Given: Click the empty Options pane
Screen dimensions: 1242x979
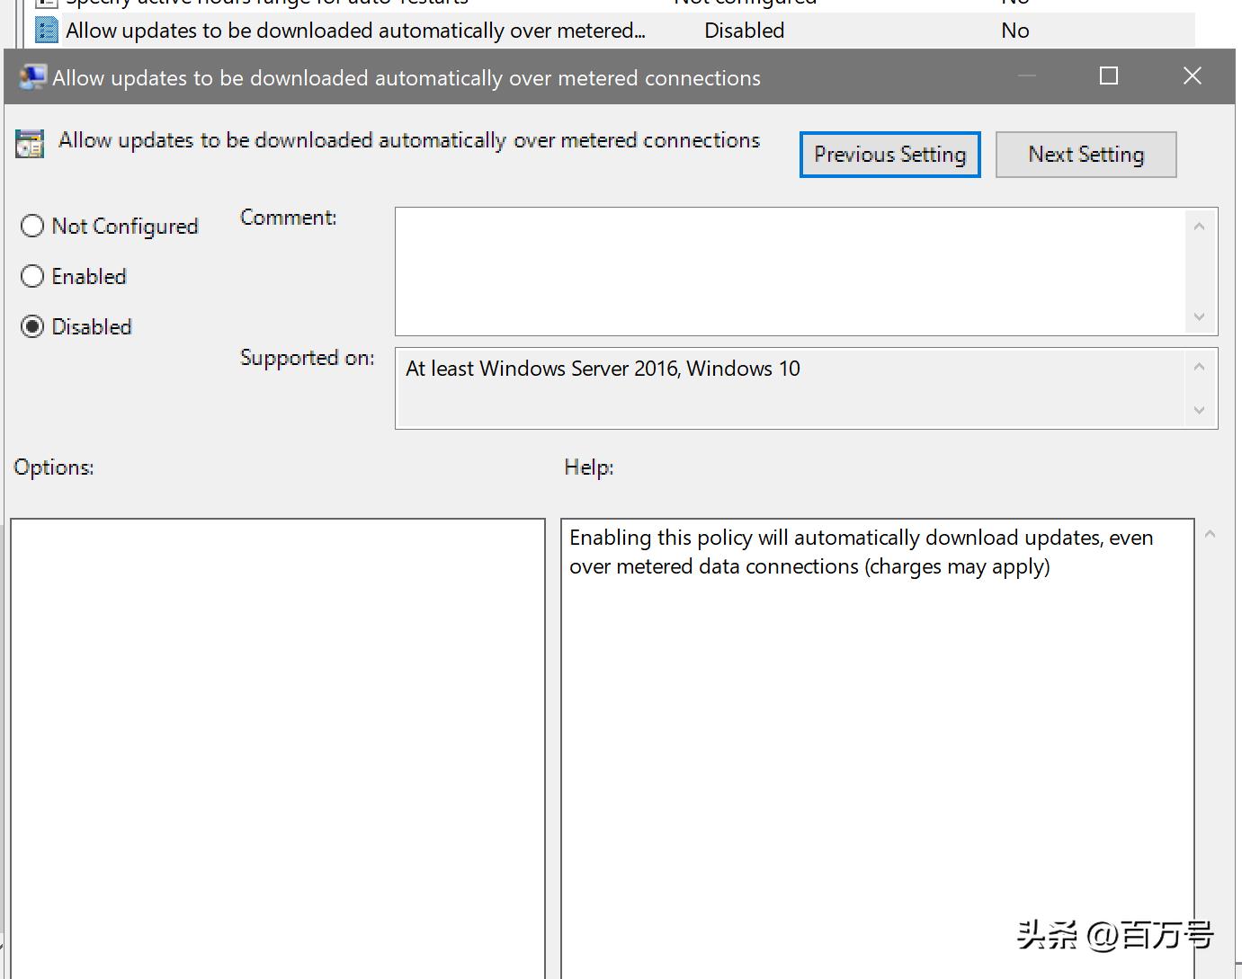Looking at the screenshot, I should tap(278, 748).
